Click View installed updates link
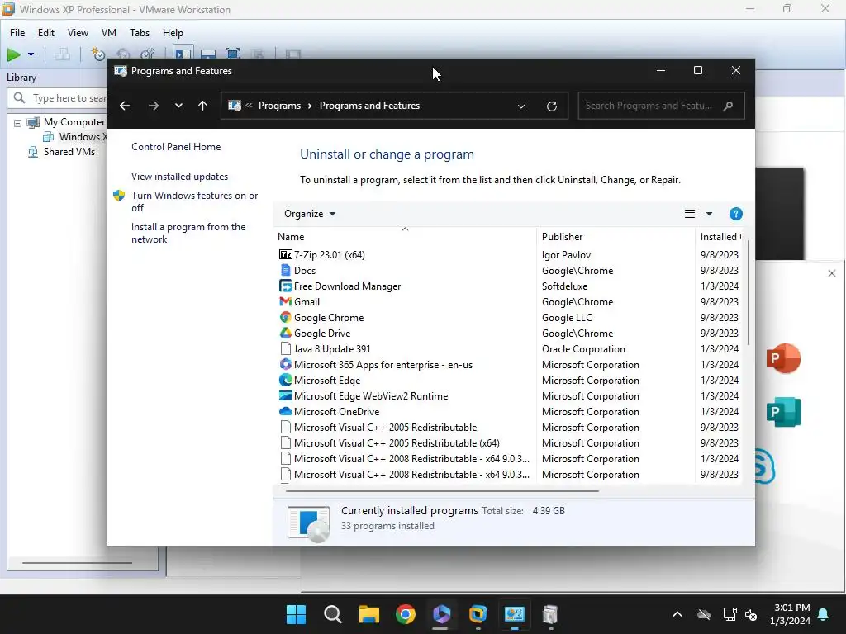The width and height of the screenshot is (846, 634). click(179, 177)
